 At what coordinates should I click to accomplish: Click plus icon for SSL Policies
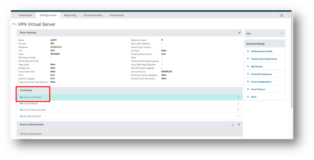tap(248, 66)
